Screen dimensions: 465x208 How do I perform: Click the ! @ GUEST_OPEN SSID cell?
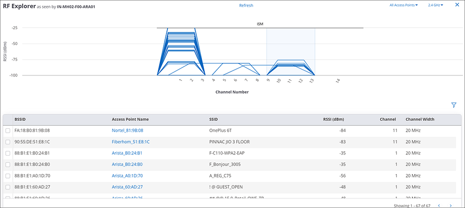(x=226, y=187)
